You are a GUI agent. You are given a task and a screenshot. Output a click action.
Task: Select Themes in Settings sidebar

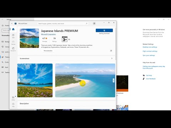5,57
